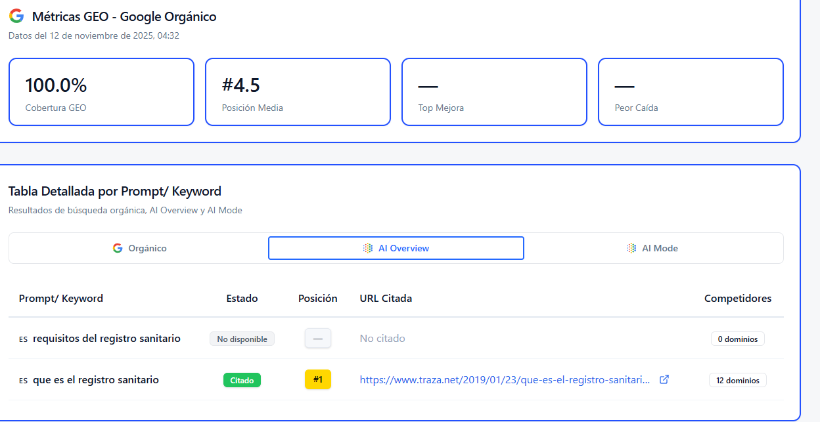Screen dimensions: 820x422
Task: Click the Google icon in Orgánico tab
Action: [118, 248]
